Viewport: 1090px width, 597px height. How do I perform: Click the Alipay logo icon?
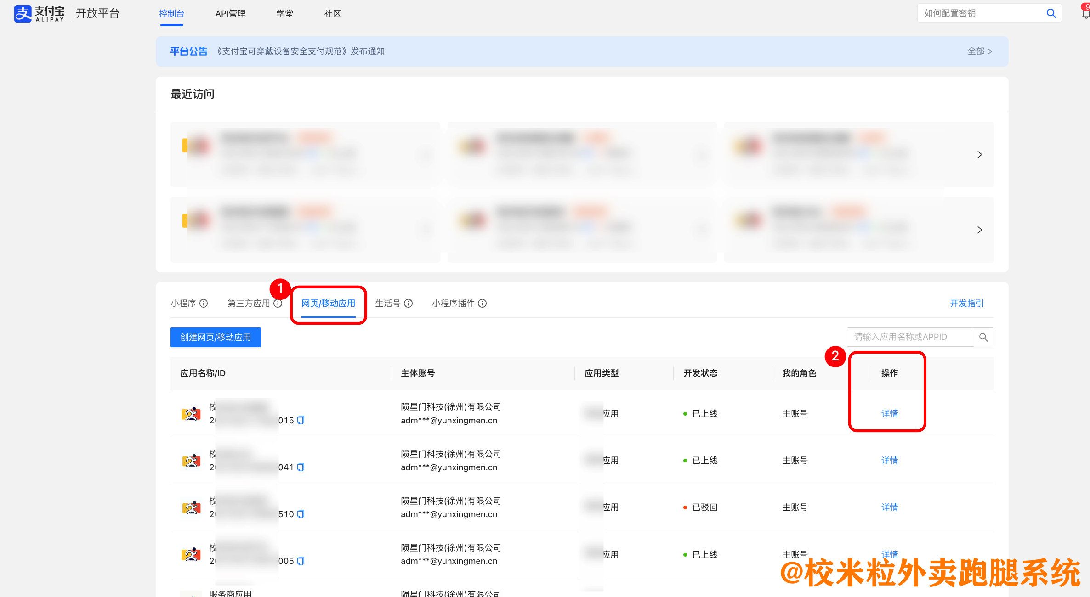tap(23, 13)
